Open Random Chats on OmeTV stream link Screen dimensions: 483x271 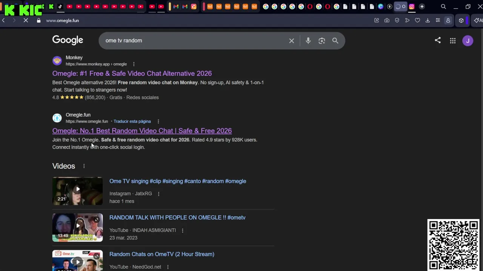[162, 254]
